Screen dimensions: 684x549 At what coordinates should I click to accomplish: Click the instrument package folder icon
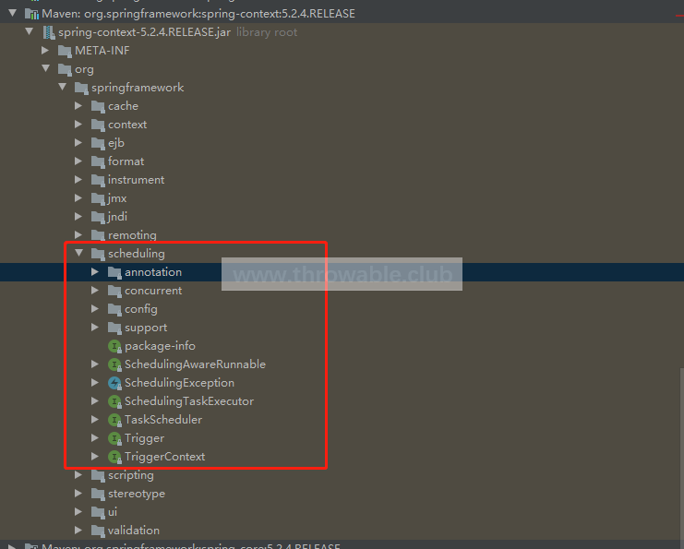point(98,180)
